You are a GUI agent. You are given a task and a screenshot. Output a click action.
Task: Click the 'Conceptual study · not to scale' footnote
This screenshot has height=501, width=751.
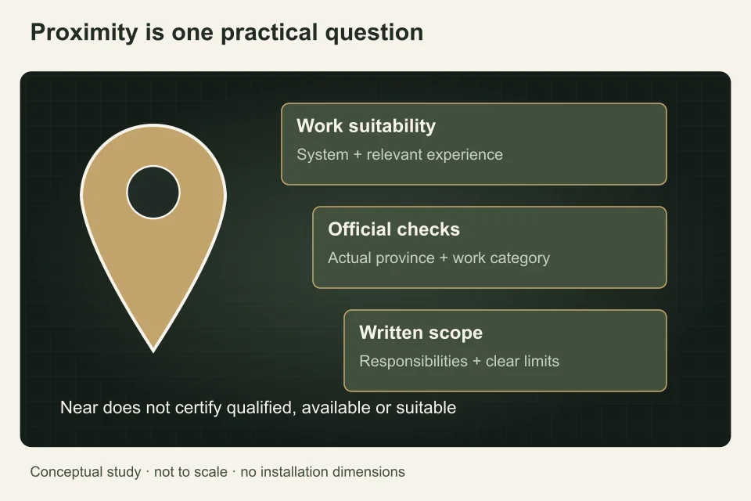217,472
